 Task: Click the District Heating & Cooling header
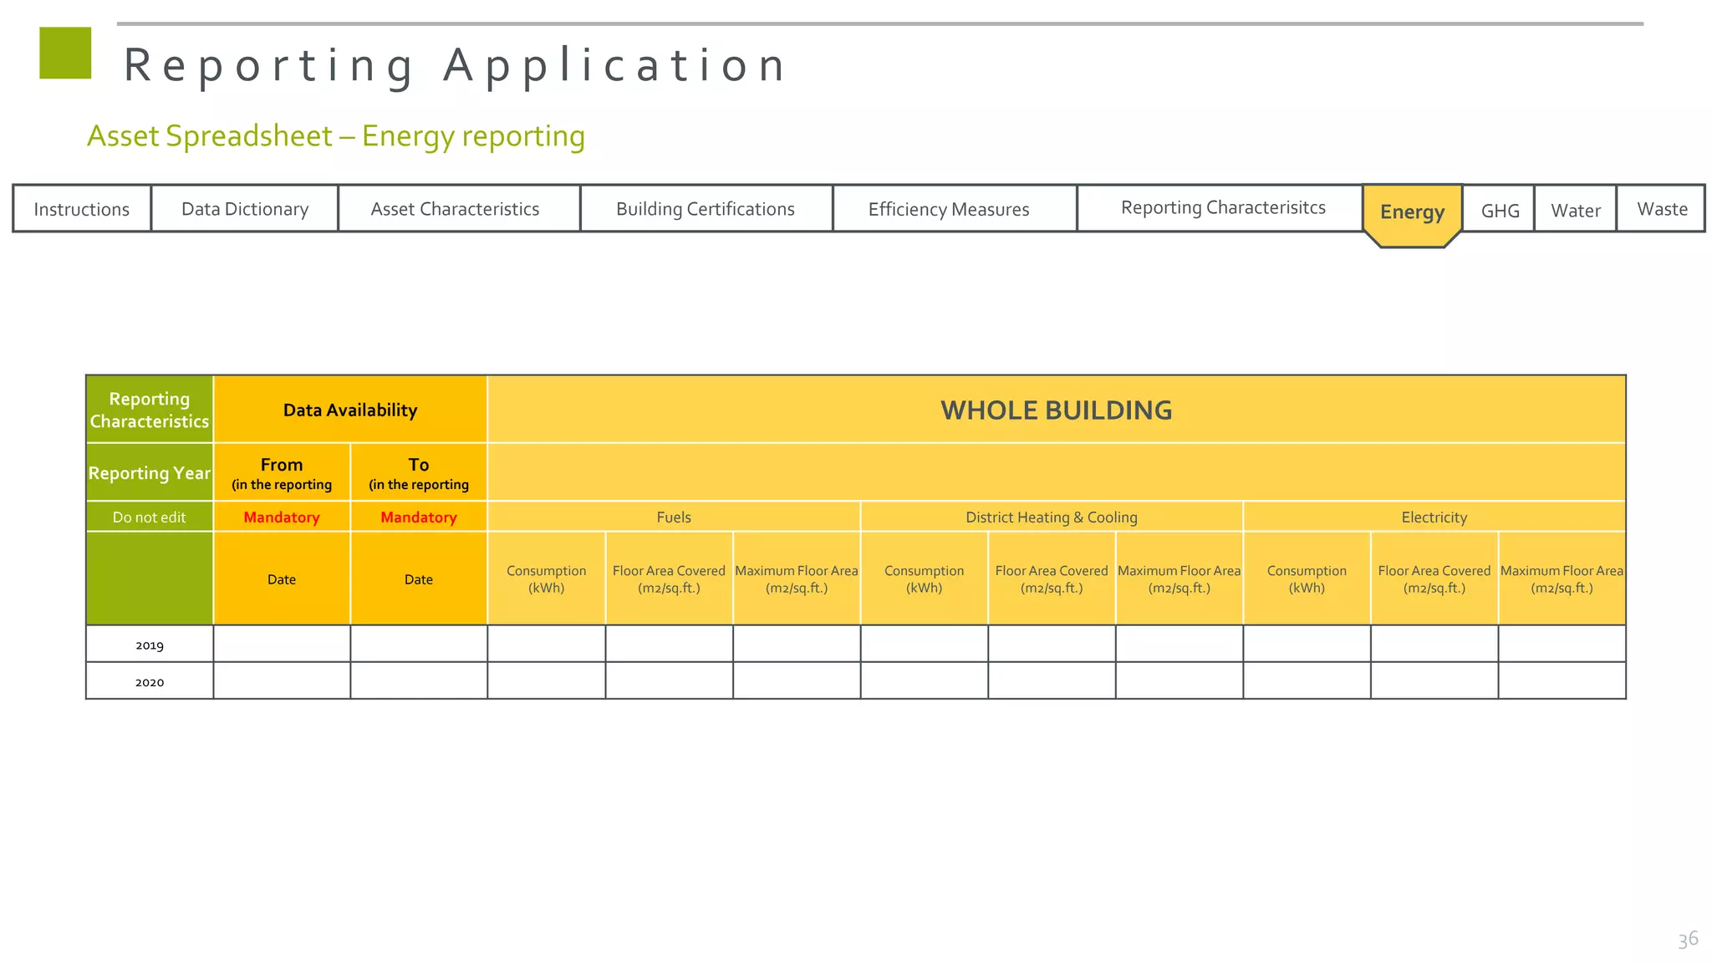(x=1052, y=517)
